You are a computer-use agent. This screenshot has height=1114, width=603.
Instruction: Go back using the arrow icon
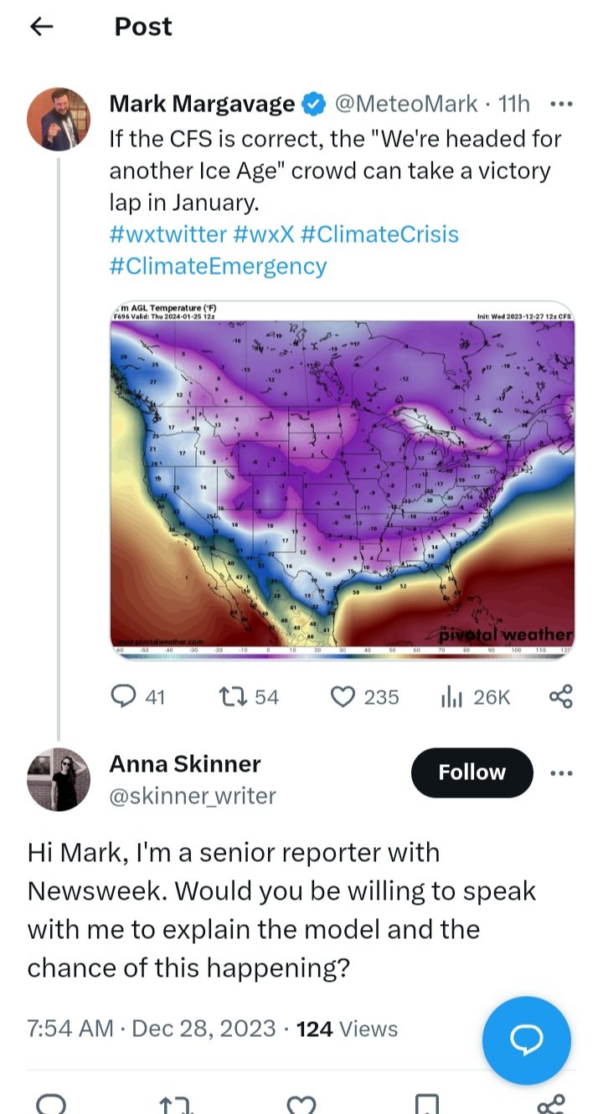(41, 27)
